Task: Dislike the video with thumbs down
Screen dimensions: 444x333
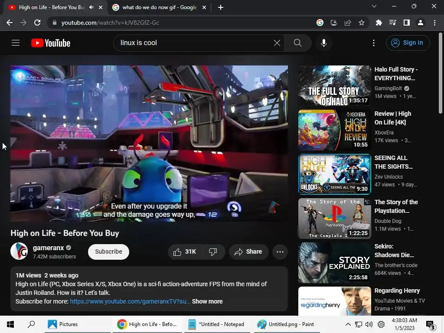Action: (x=213, y=252)
